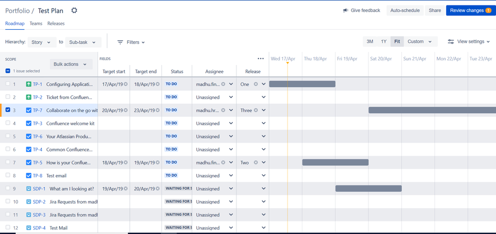This screenshot has width=496, height=234.
Task: Expand assignee dropdown for TP-8
Action: coord(231,175)
